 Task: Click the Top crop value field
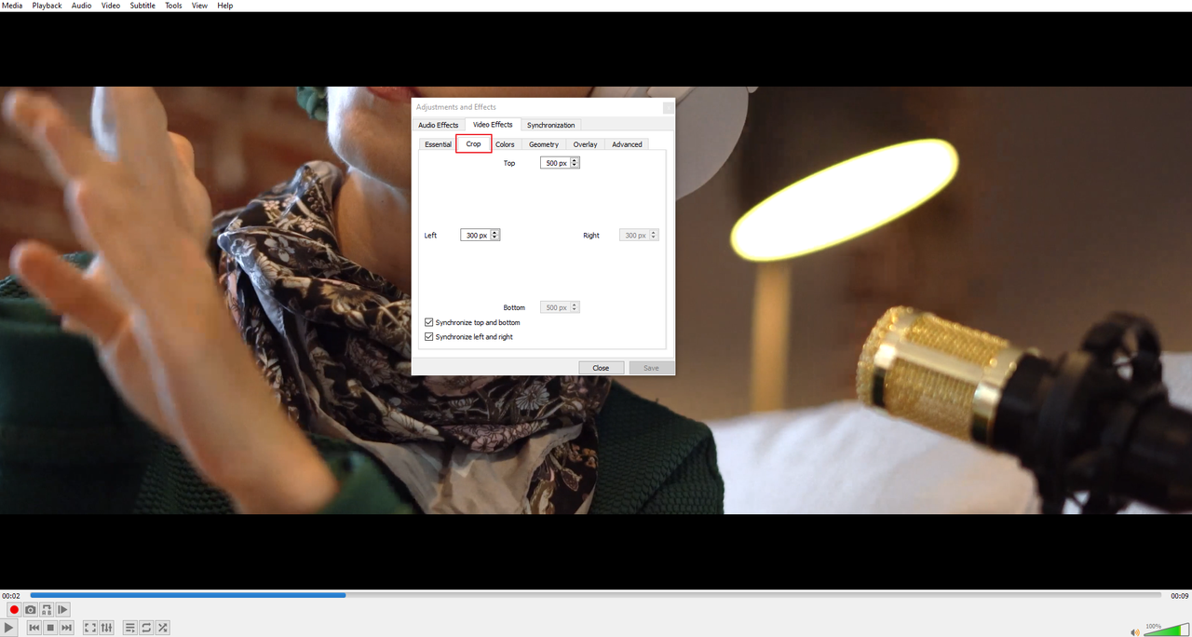tap(555, 163)
